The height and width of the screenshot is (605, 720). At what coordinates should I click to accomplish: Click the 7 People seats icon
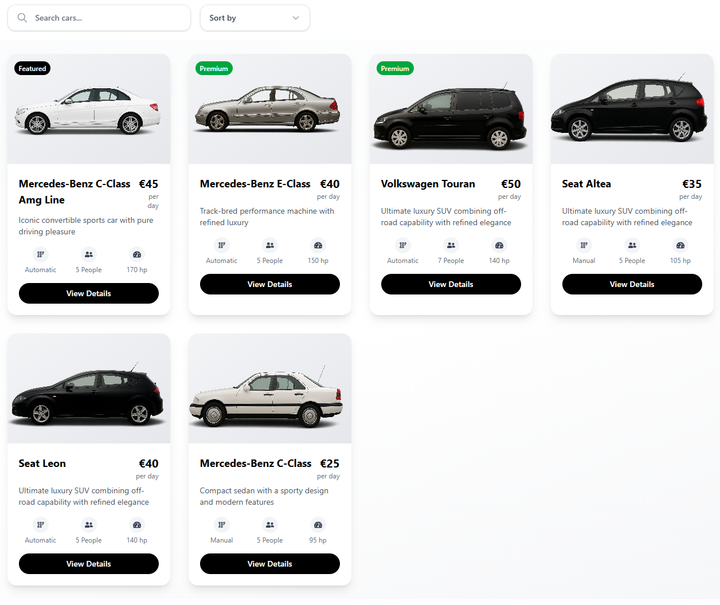(x=451, y=245)
